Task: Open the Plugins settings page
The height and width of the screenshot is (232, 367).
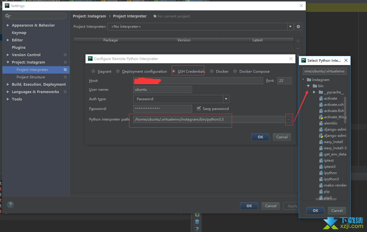Action: click(19, 48)
